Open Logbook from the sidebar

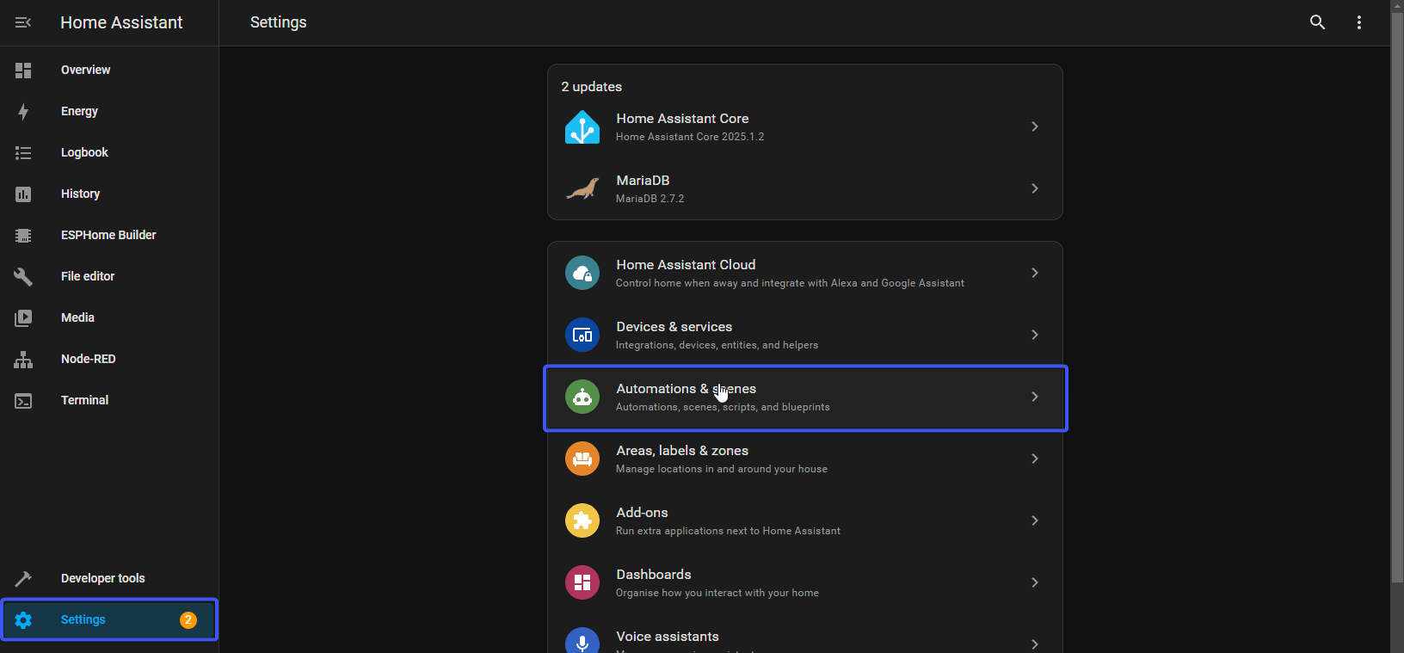84,152
